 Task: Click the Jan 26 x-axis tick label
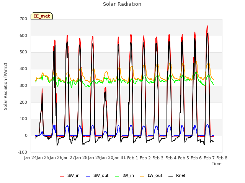coord(56,158)
